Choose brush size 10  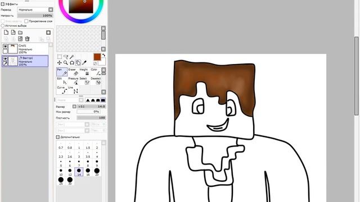click(x=61, y=172)
